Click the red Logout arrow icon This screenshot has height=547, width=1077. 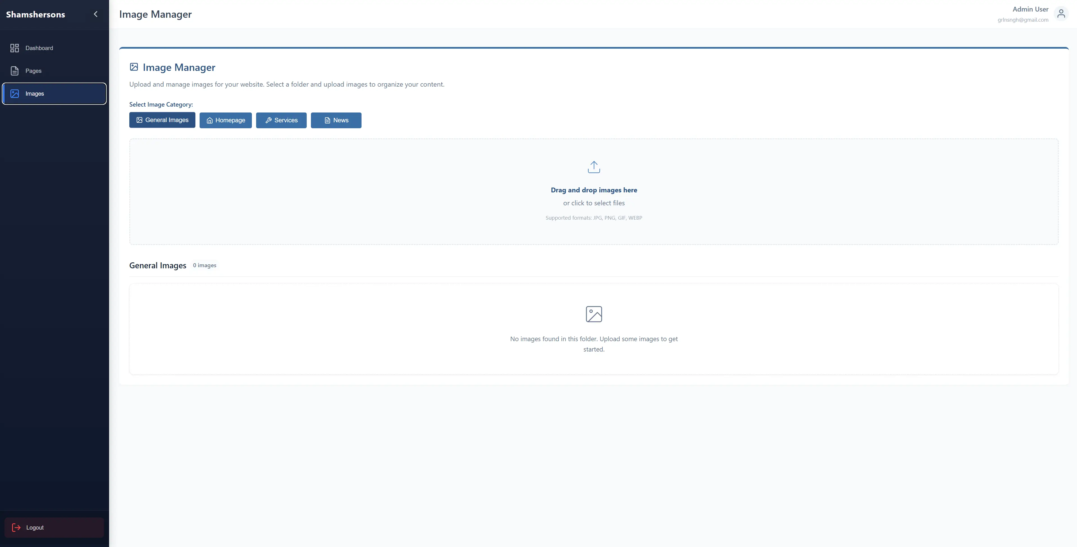[16, 527]
